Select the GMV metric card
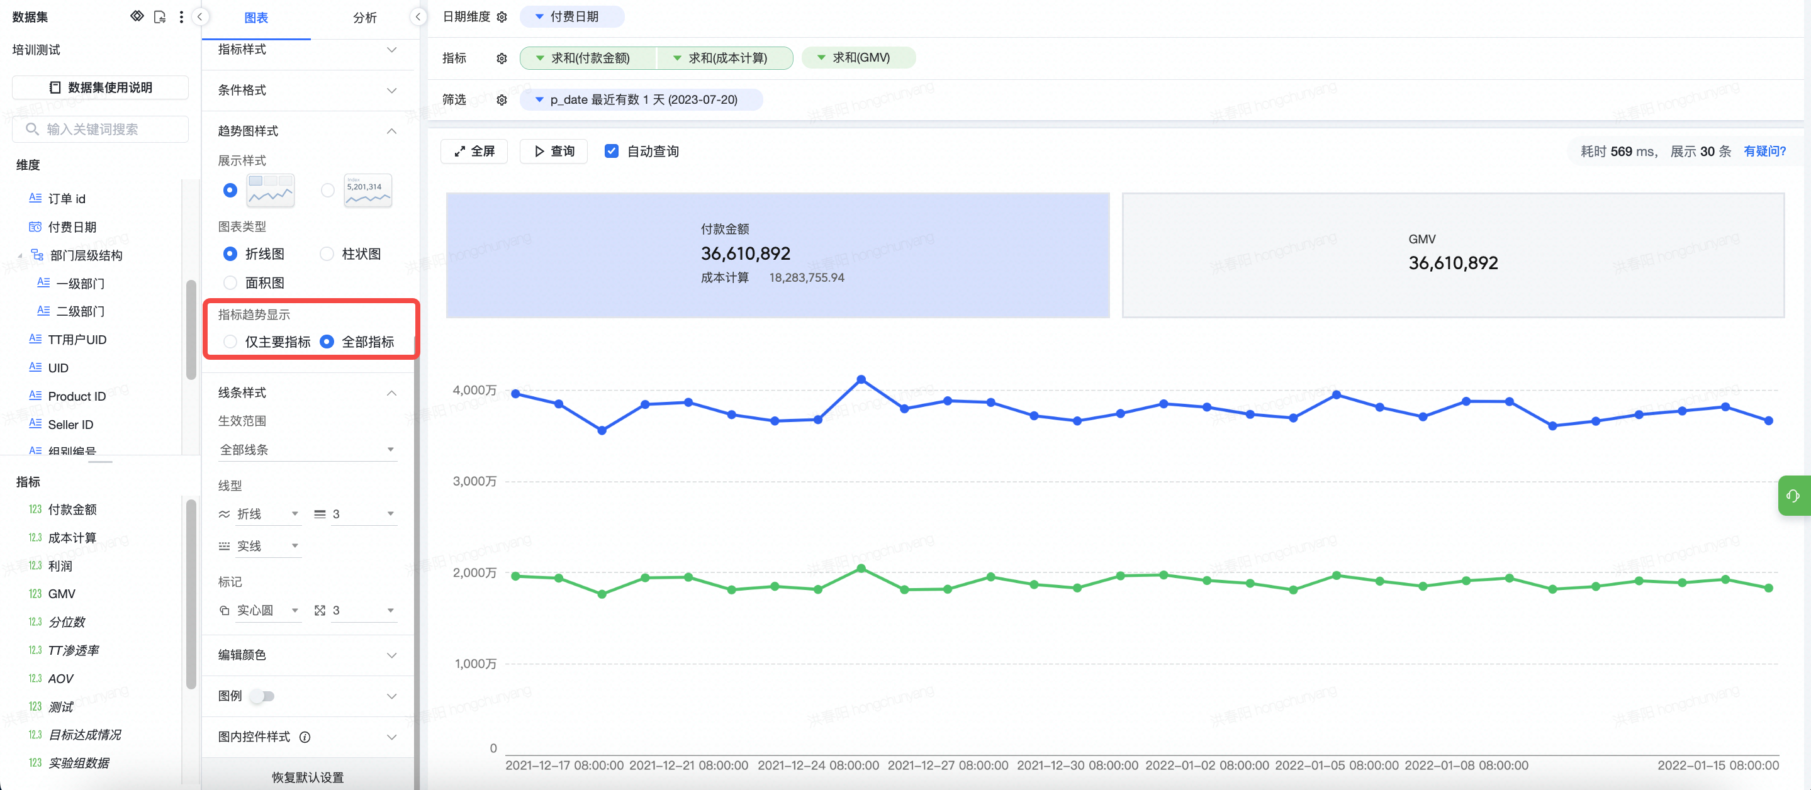Viewport: 1811px width, 790px height. [x=1452, y=255]
